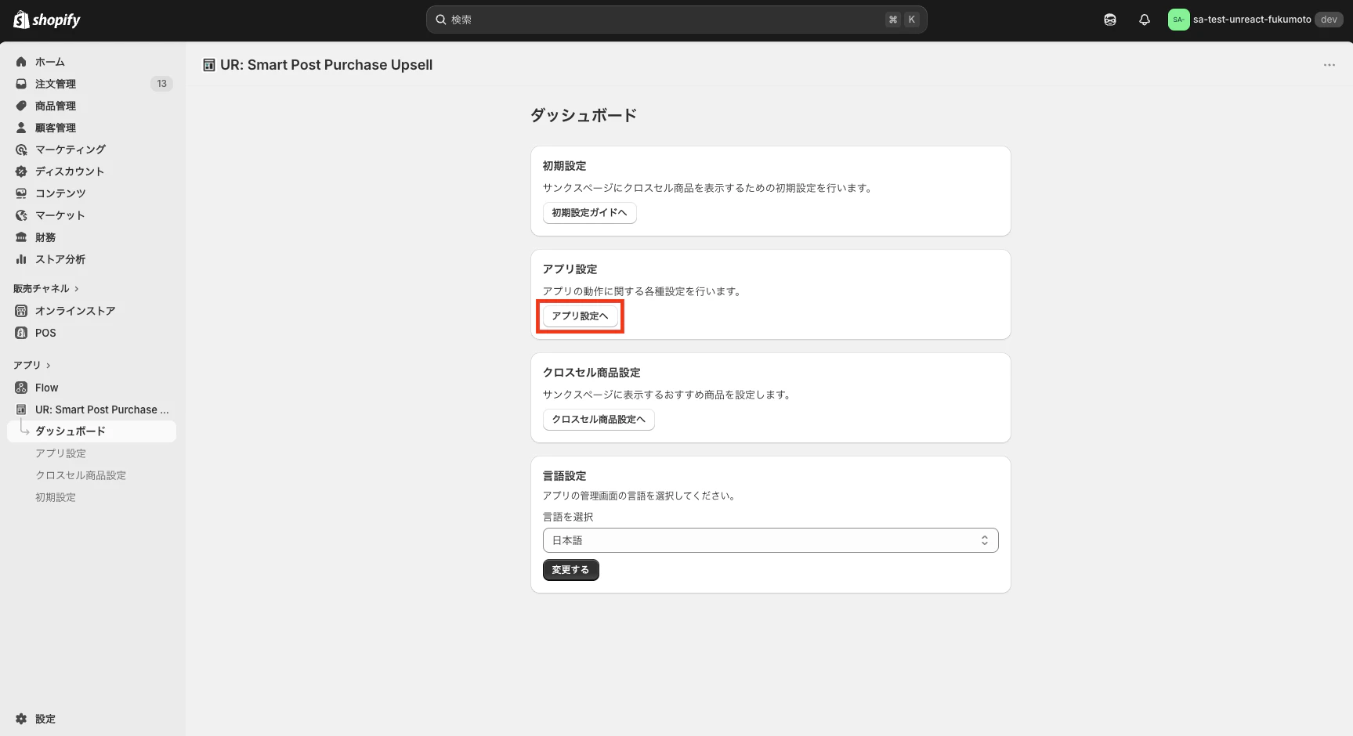The height and width of the screenshot is (736, 1353).
Task: Click the 注文管理 inbox icon
Action: [21, 84]
